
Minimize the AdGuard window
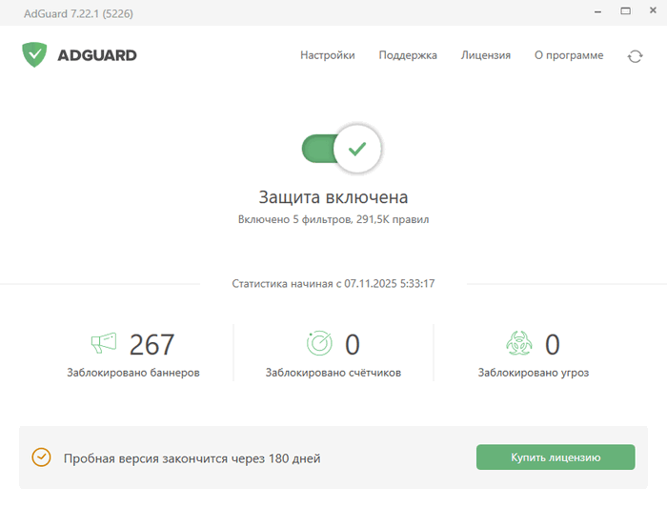point(597,11)
